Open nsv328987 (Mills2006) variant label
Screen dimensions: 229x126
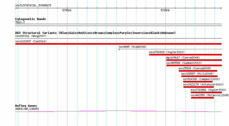pyautogui.click(x=197, y=74)
